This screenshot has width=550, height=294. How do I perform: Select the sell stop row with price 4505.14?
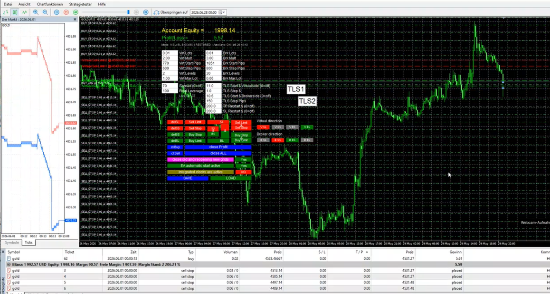click(277, 276)
